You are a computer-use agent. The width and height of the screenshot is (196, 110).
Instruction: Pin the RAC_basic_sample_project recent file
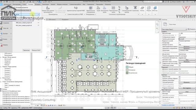[x=38, y=25]
